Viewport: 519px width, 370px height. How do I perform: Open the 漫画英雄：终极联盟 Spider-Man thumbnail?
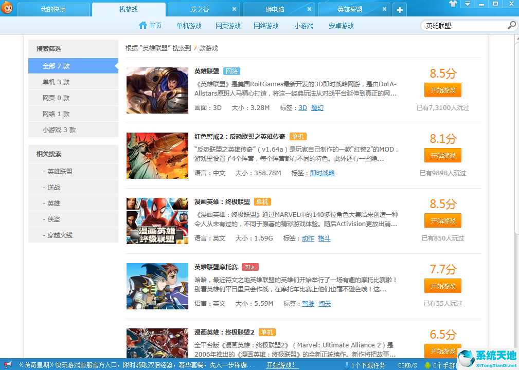click(x=157, y=221)
